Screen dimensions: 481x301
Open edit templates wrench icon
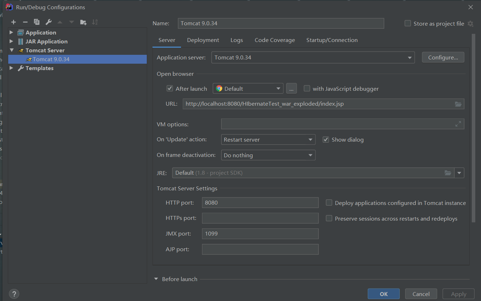click(48, 22)
